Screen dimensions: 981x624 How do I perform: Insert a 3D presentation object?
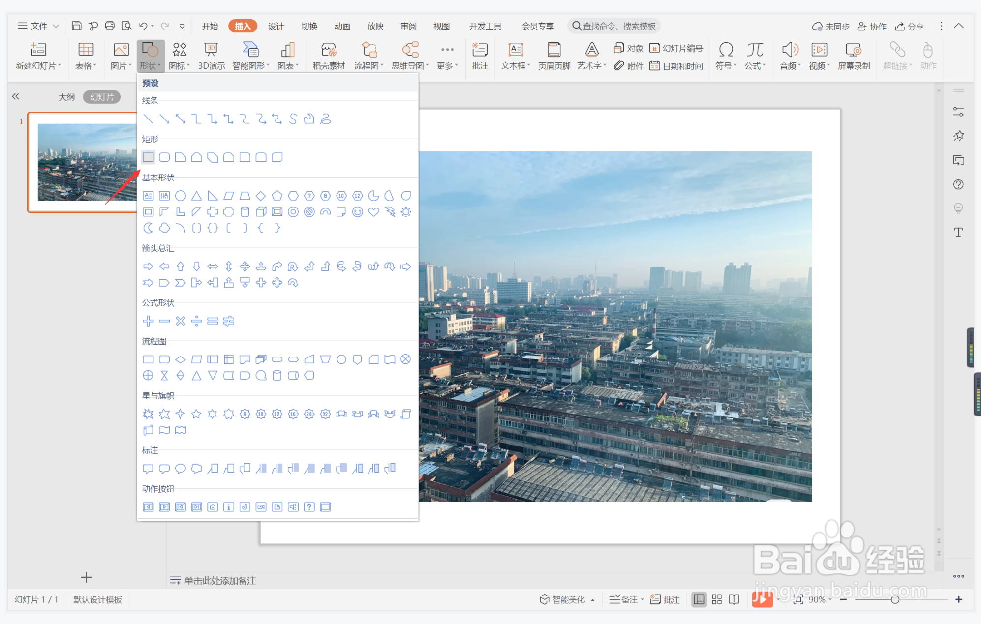211,56
